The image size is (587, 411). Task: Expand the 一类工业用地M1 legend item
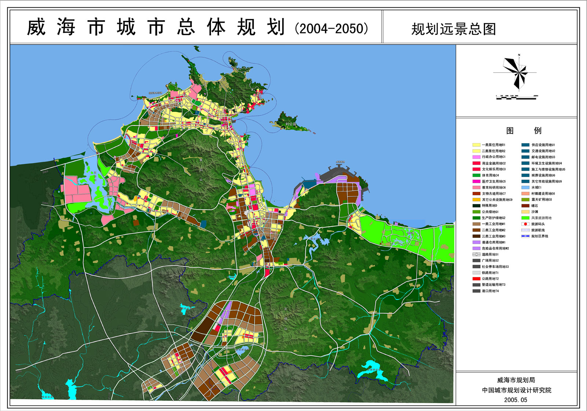tap(476, 224)
